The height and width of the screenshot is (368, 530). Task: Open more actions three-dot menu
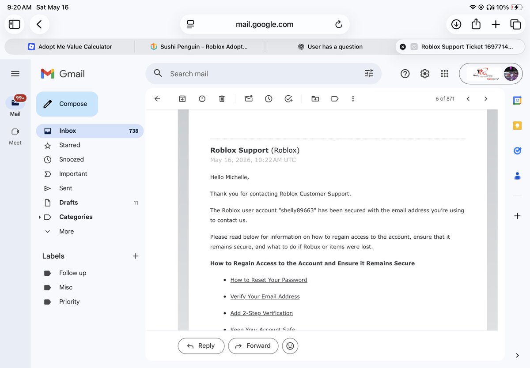353,99
